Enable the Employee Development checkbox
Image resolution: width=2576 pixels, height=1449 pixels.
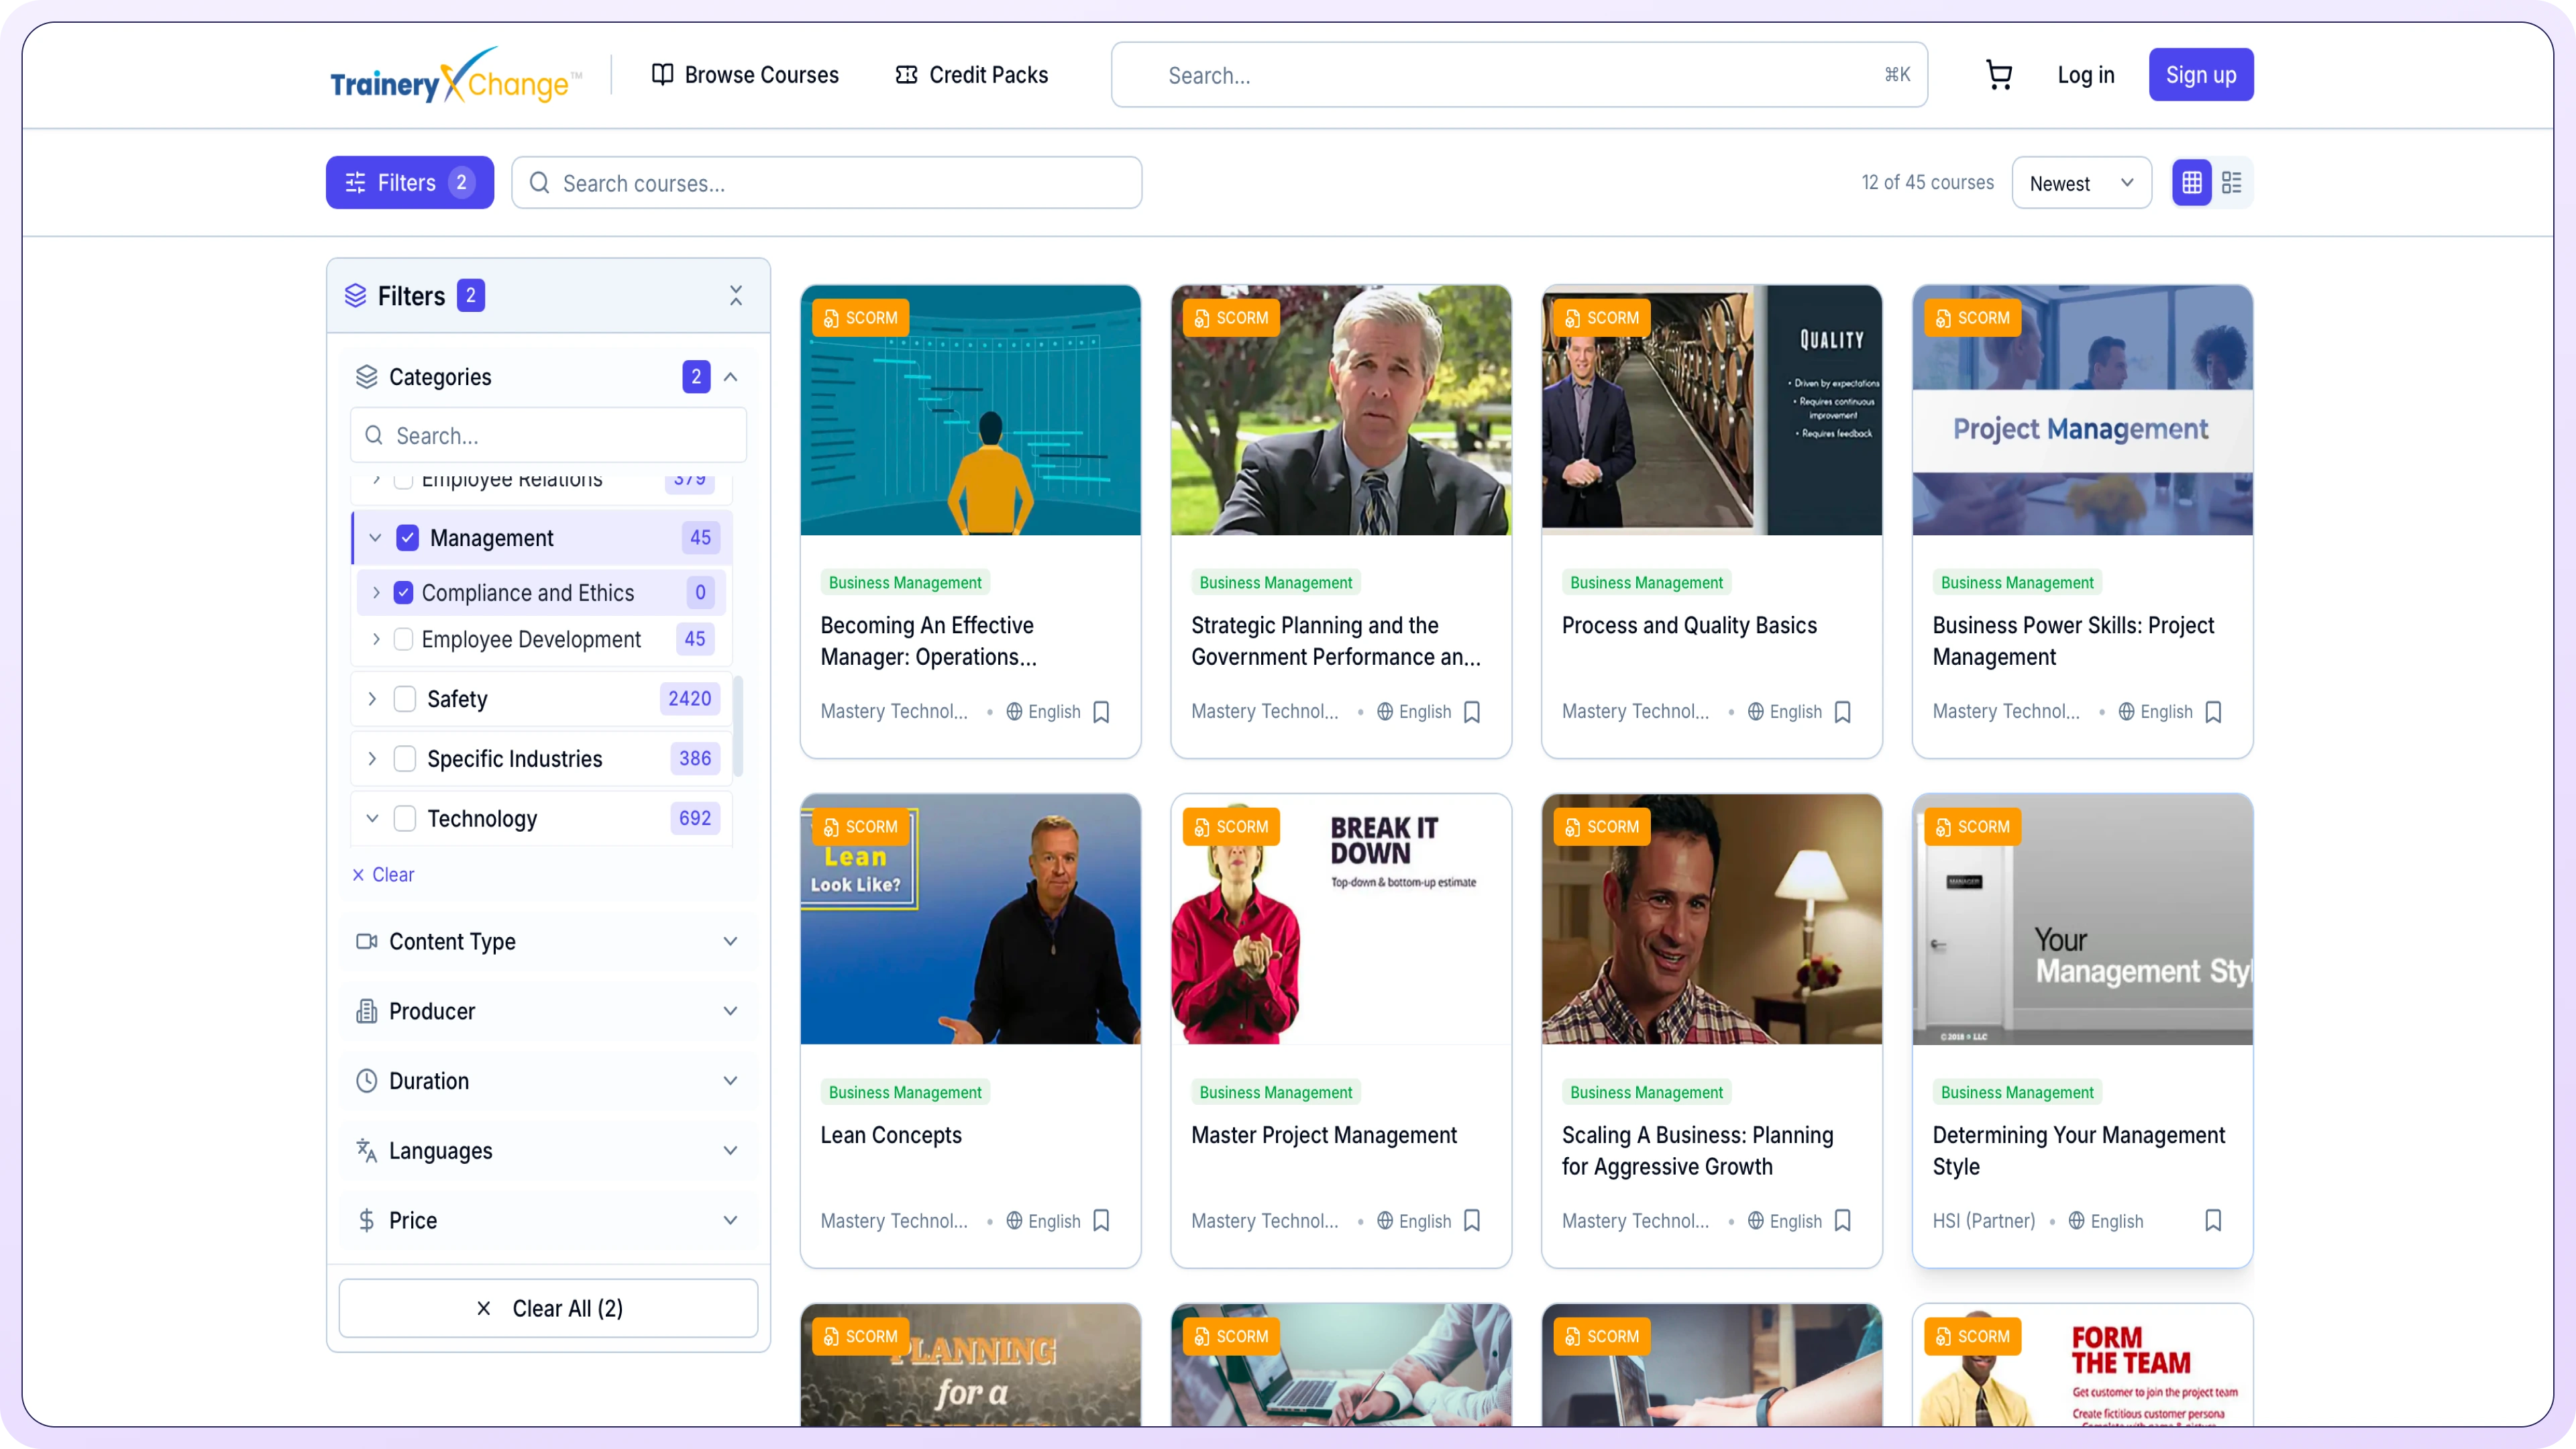point(403,639)
